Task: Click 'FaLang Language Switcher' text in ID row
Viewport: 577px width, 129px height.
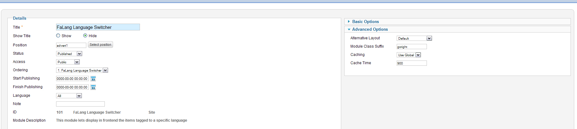Action: coord(97,112)
